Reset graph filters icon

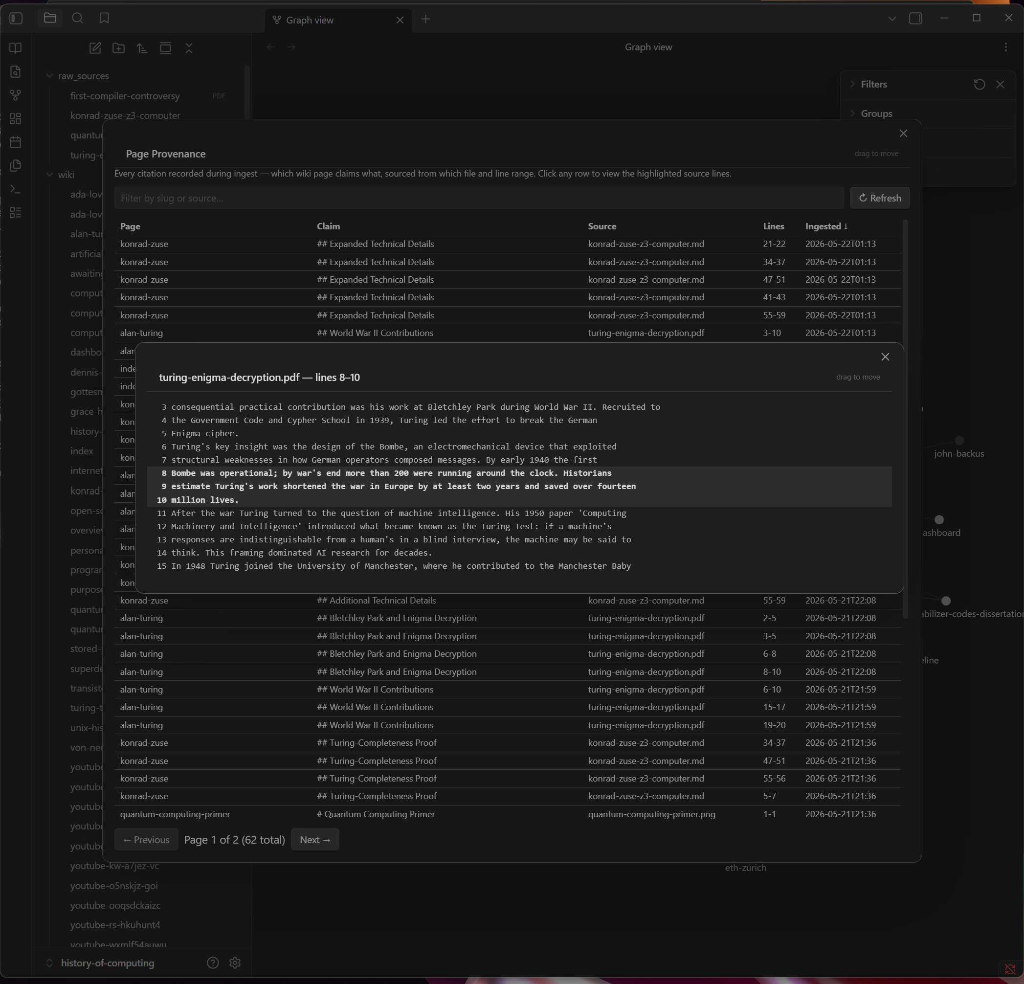(x=979, y=84)
